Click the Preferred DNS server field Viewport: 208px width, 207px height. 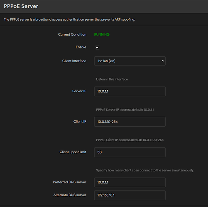click(x=130, y=182)
